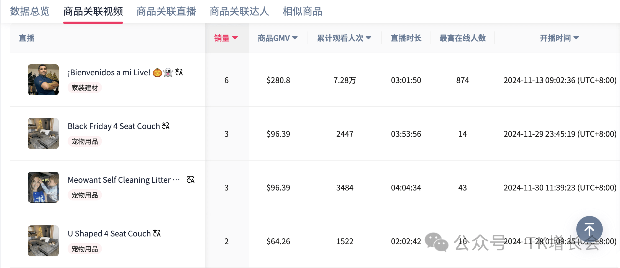Click translate icon beside Bienvenidos a mi Live
This screenshot has height=268, width=620.
(x=179, y=72)
